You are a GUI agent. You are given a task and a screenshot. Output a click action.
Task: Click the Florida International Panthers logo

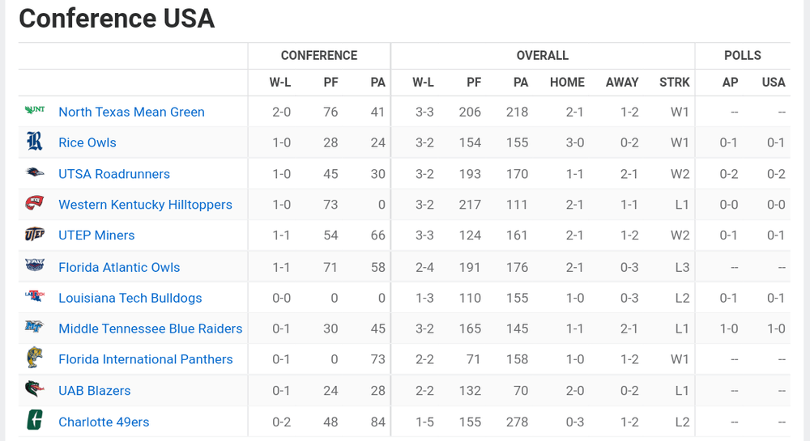[x=34, y=358]
